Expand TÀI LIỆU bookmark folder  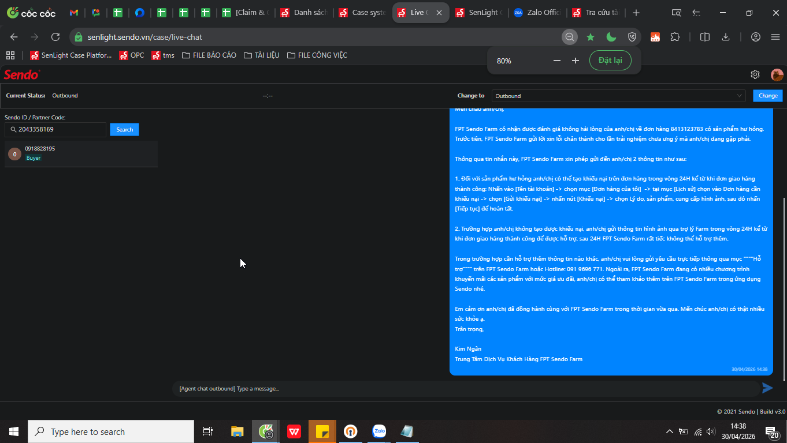point(262,55)
